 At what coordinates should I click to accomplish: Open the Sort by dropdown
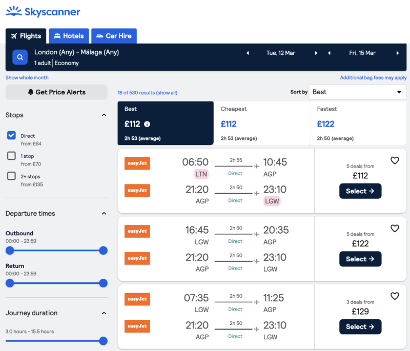coord(357,92)
